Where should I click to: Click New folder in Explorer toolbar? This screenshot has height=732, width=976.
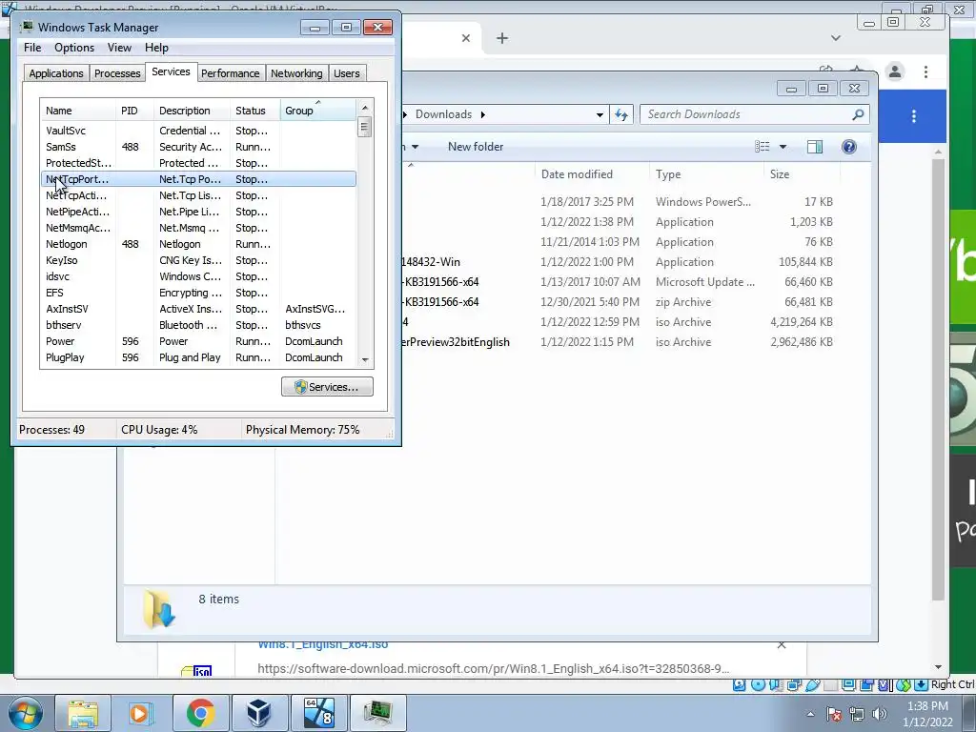click(476, 147)
